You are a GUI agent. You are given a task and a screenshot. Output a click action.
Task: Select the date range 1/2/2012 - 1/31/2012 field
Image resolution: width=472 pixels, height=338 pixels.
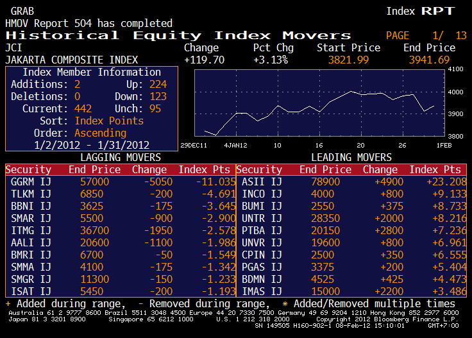click(x=91, y=145)
